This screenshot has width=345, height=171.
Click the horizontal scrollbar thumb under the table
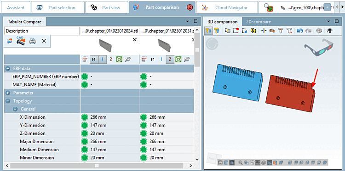(x=97, y=165)
